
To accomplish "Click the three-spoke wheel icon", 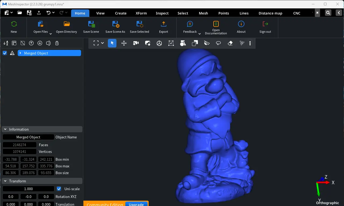I will [159, 43].
